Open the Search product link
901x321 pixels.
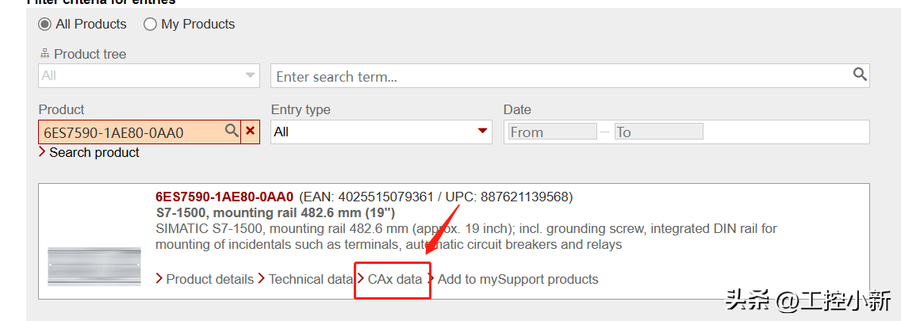(x=94, y=152)
